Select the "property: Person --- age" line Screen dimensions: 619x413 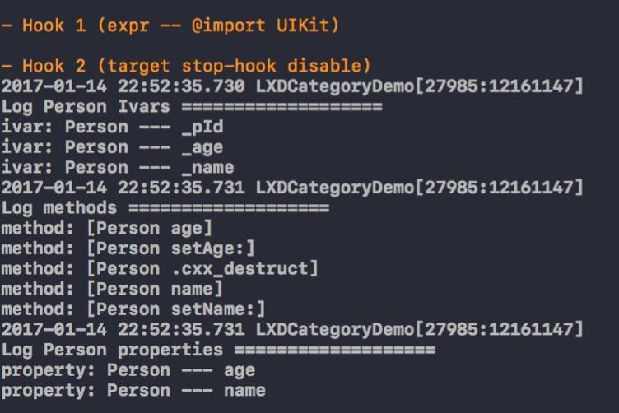tap(128, 370)
